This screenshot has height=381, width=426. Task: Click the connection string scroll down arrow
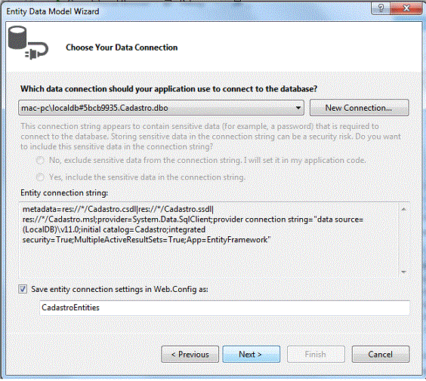(404, 272)
